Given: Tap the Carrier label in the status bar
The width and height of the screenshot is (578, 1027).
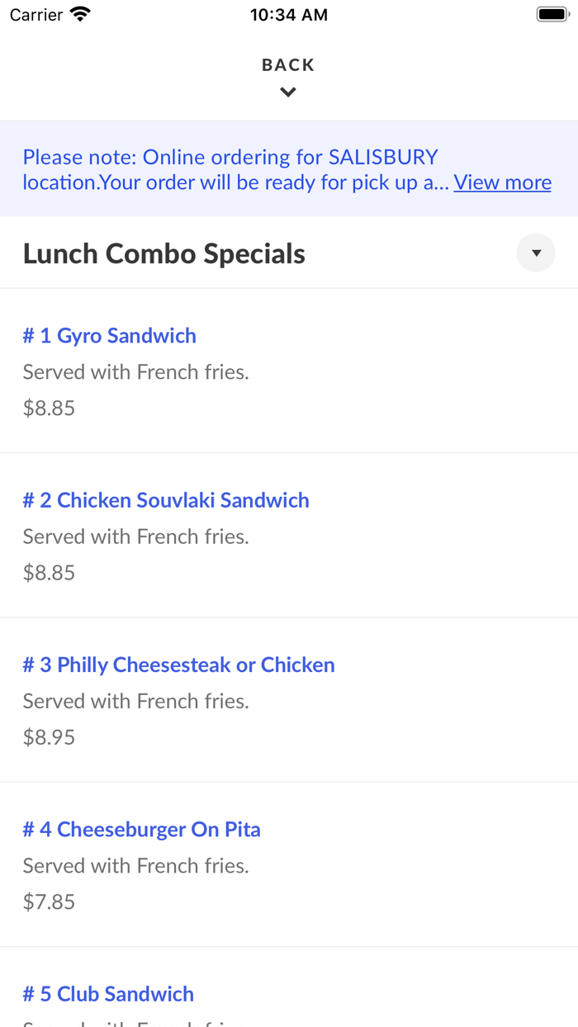Looking at the screenshot, I should [36, 15].
